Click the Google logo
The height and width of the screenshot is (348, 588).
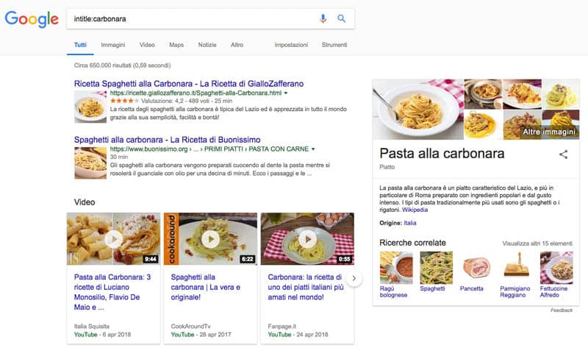coord(32,19)
